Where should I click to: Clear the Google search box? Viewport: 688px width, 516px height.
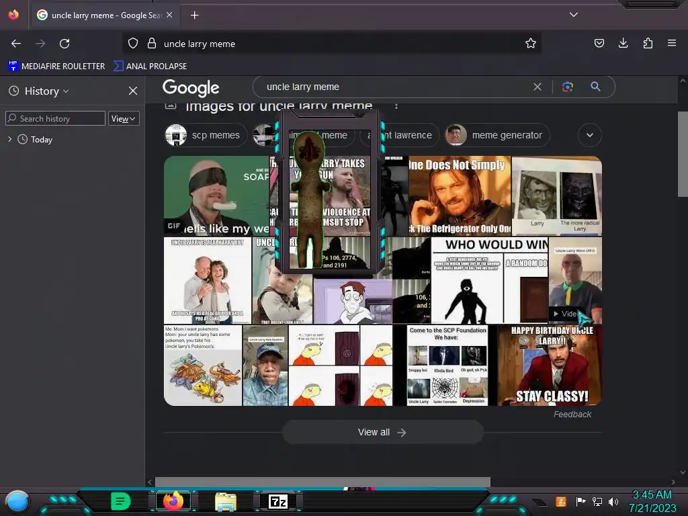(537, 87)
